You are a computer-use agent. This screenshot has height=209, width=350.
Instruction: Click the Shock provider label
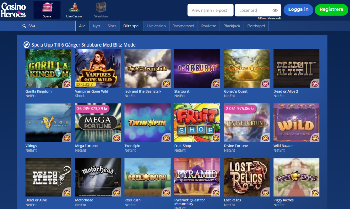pyautogui.click(x=80, y=96)
